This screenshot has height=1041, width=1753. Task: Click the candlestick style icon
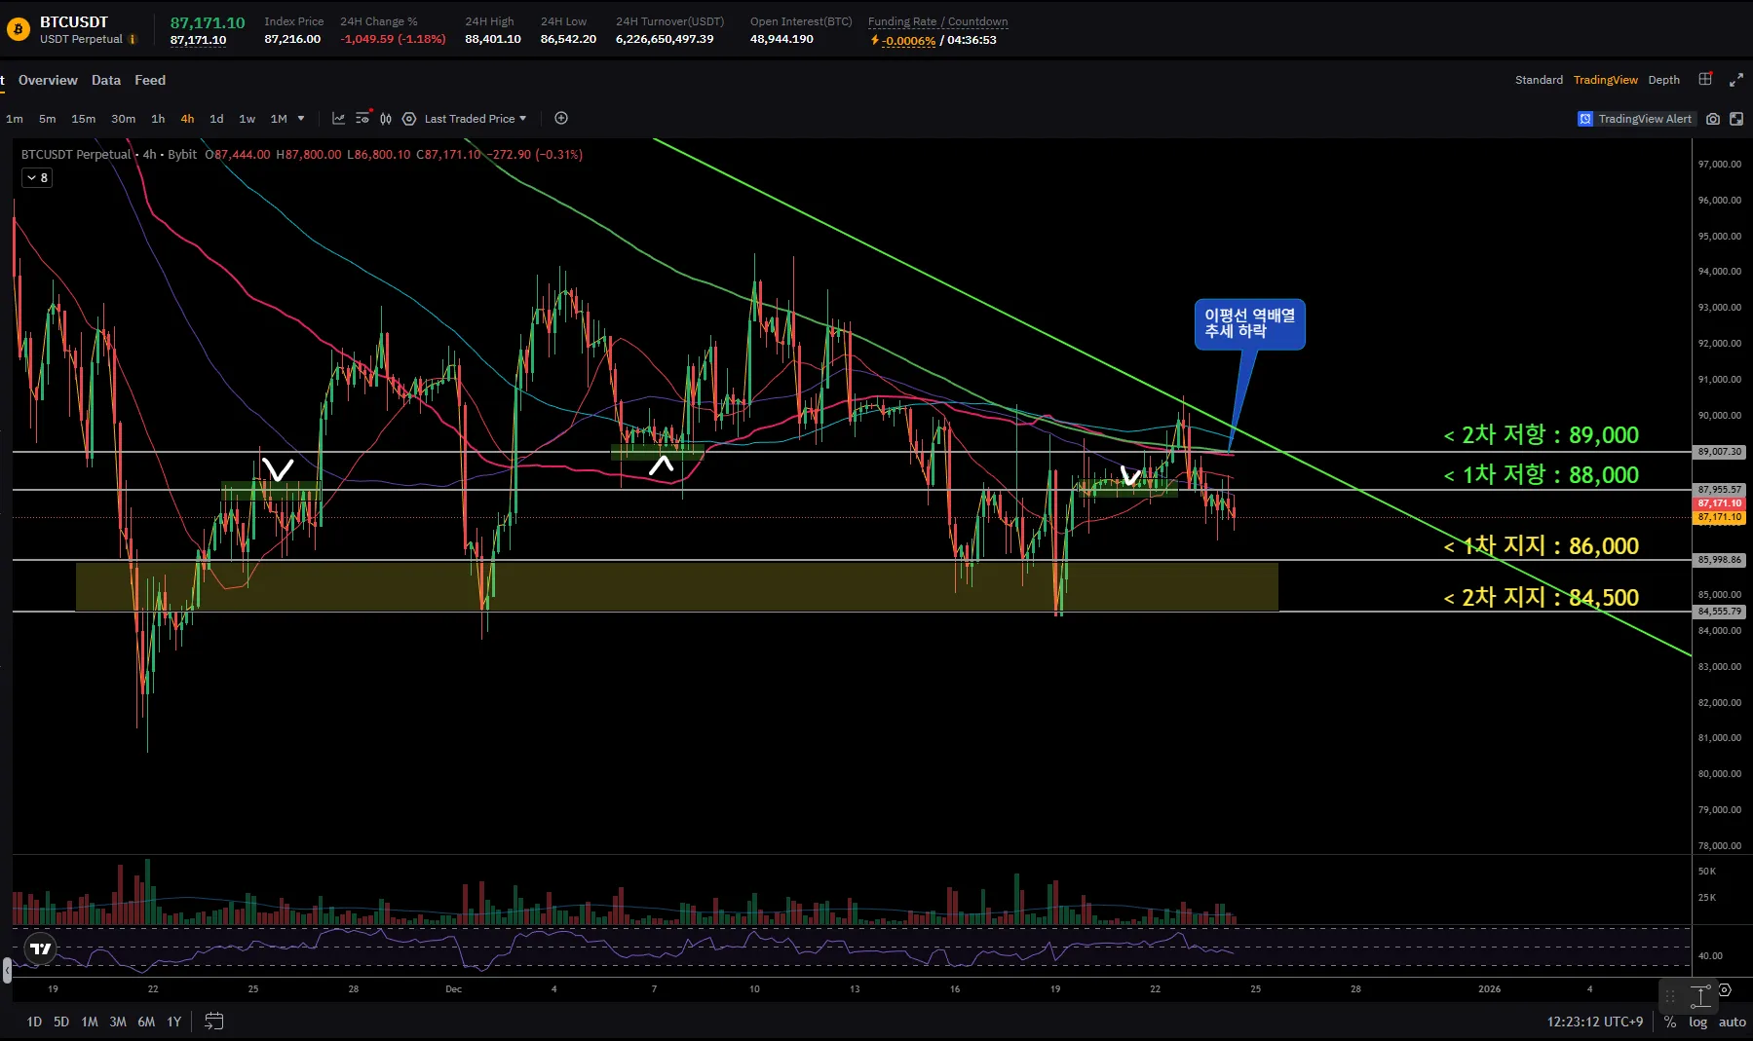click(386, 119)
